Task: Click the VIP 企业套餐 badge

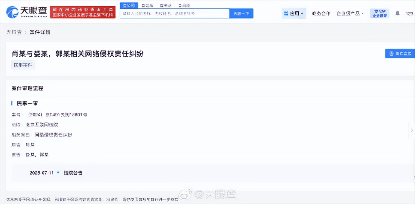Action: click(380, 13)
